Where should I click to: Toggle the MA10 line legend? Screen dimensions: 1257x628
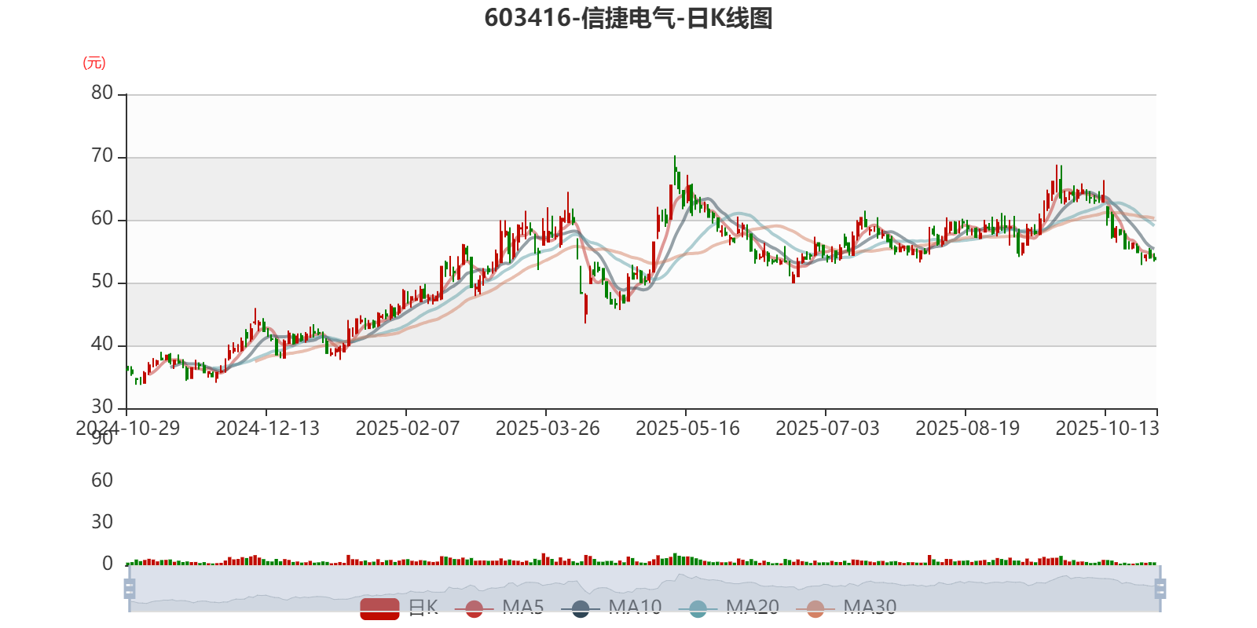click(611, 608)
